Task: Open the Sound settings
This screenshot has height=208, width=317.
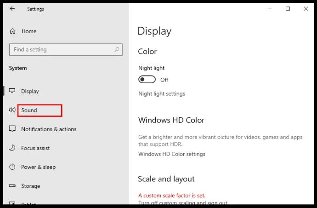Action: pyautogui.click(x=29, y=110)
